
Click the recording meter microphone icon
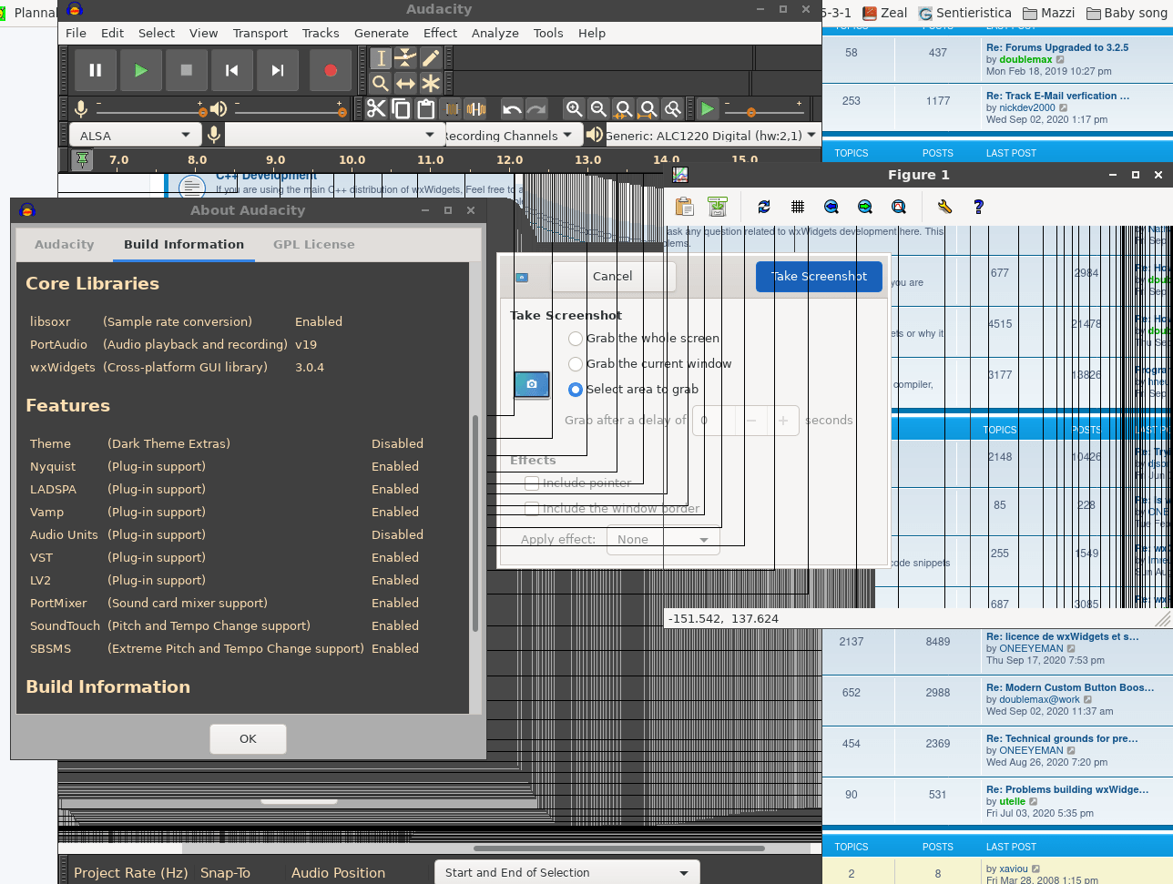81,109
